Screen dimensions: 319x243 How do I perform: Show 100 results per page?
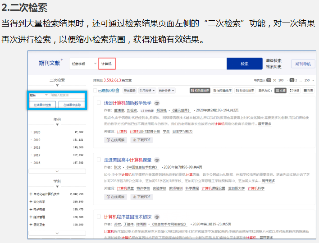coord(281,80)
